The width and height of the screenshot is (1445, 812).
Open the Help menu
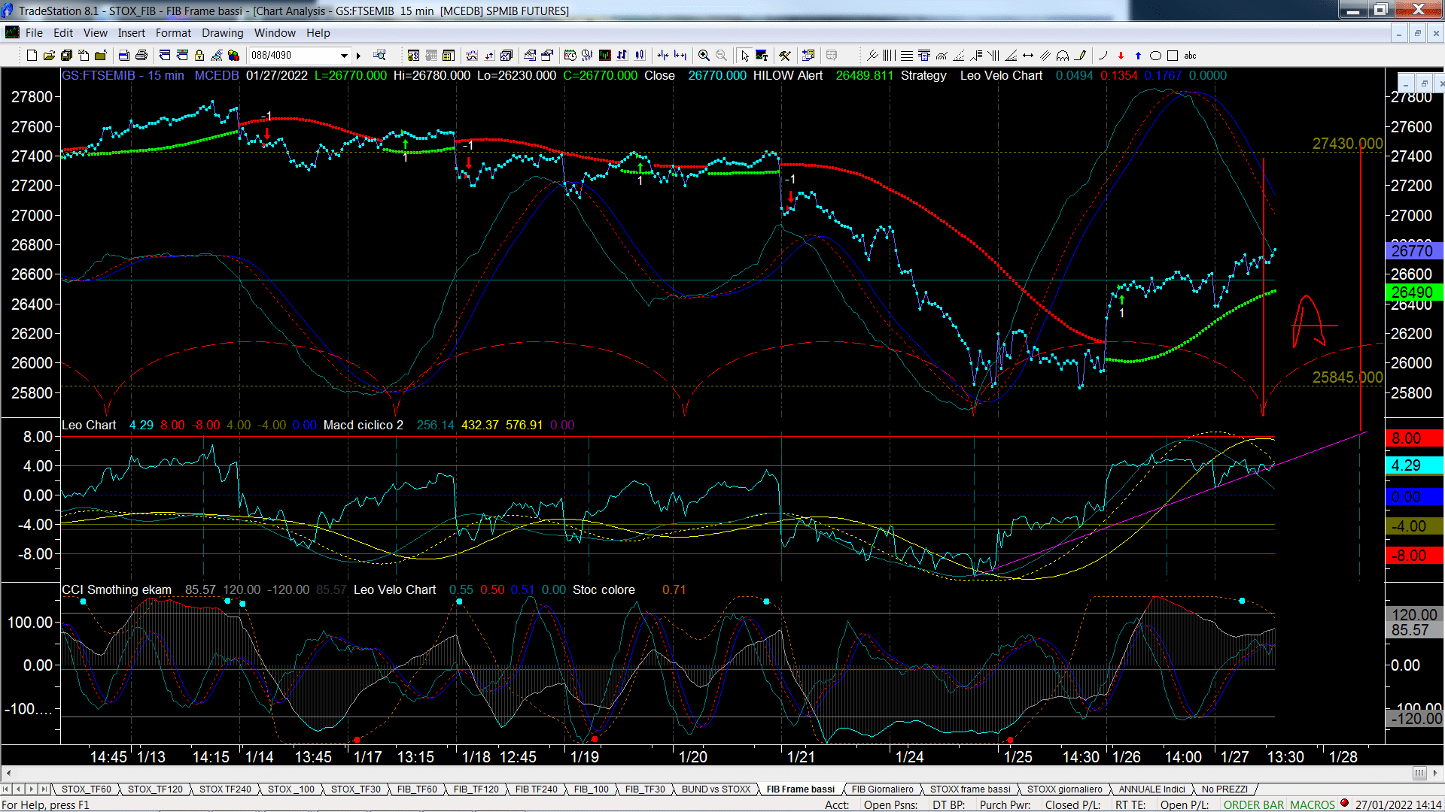318,33
